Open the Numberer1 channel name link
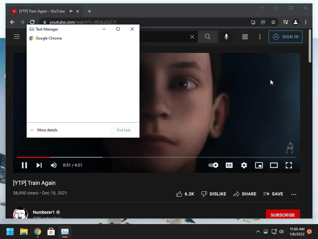 [x=43, y=212]
